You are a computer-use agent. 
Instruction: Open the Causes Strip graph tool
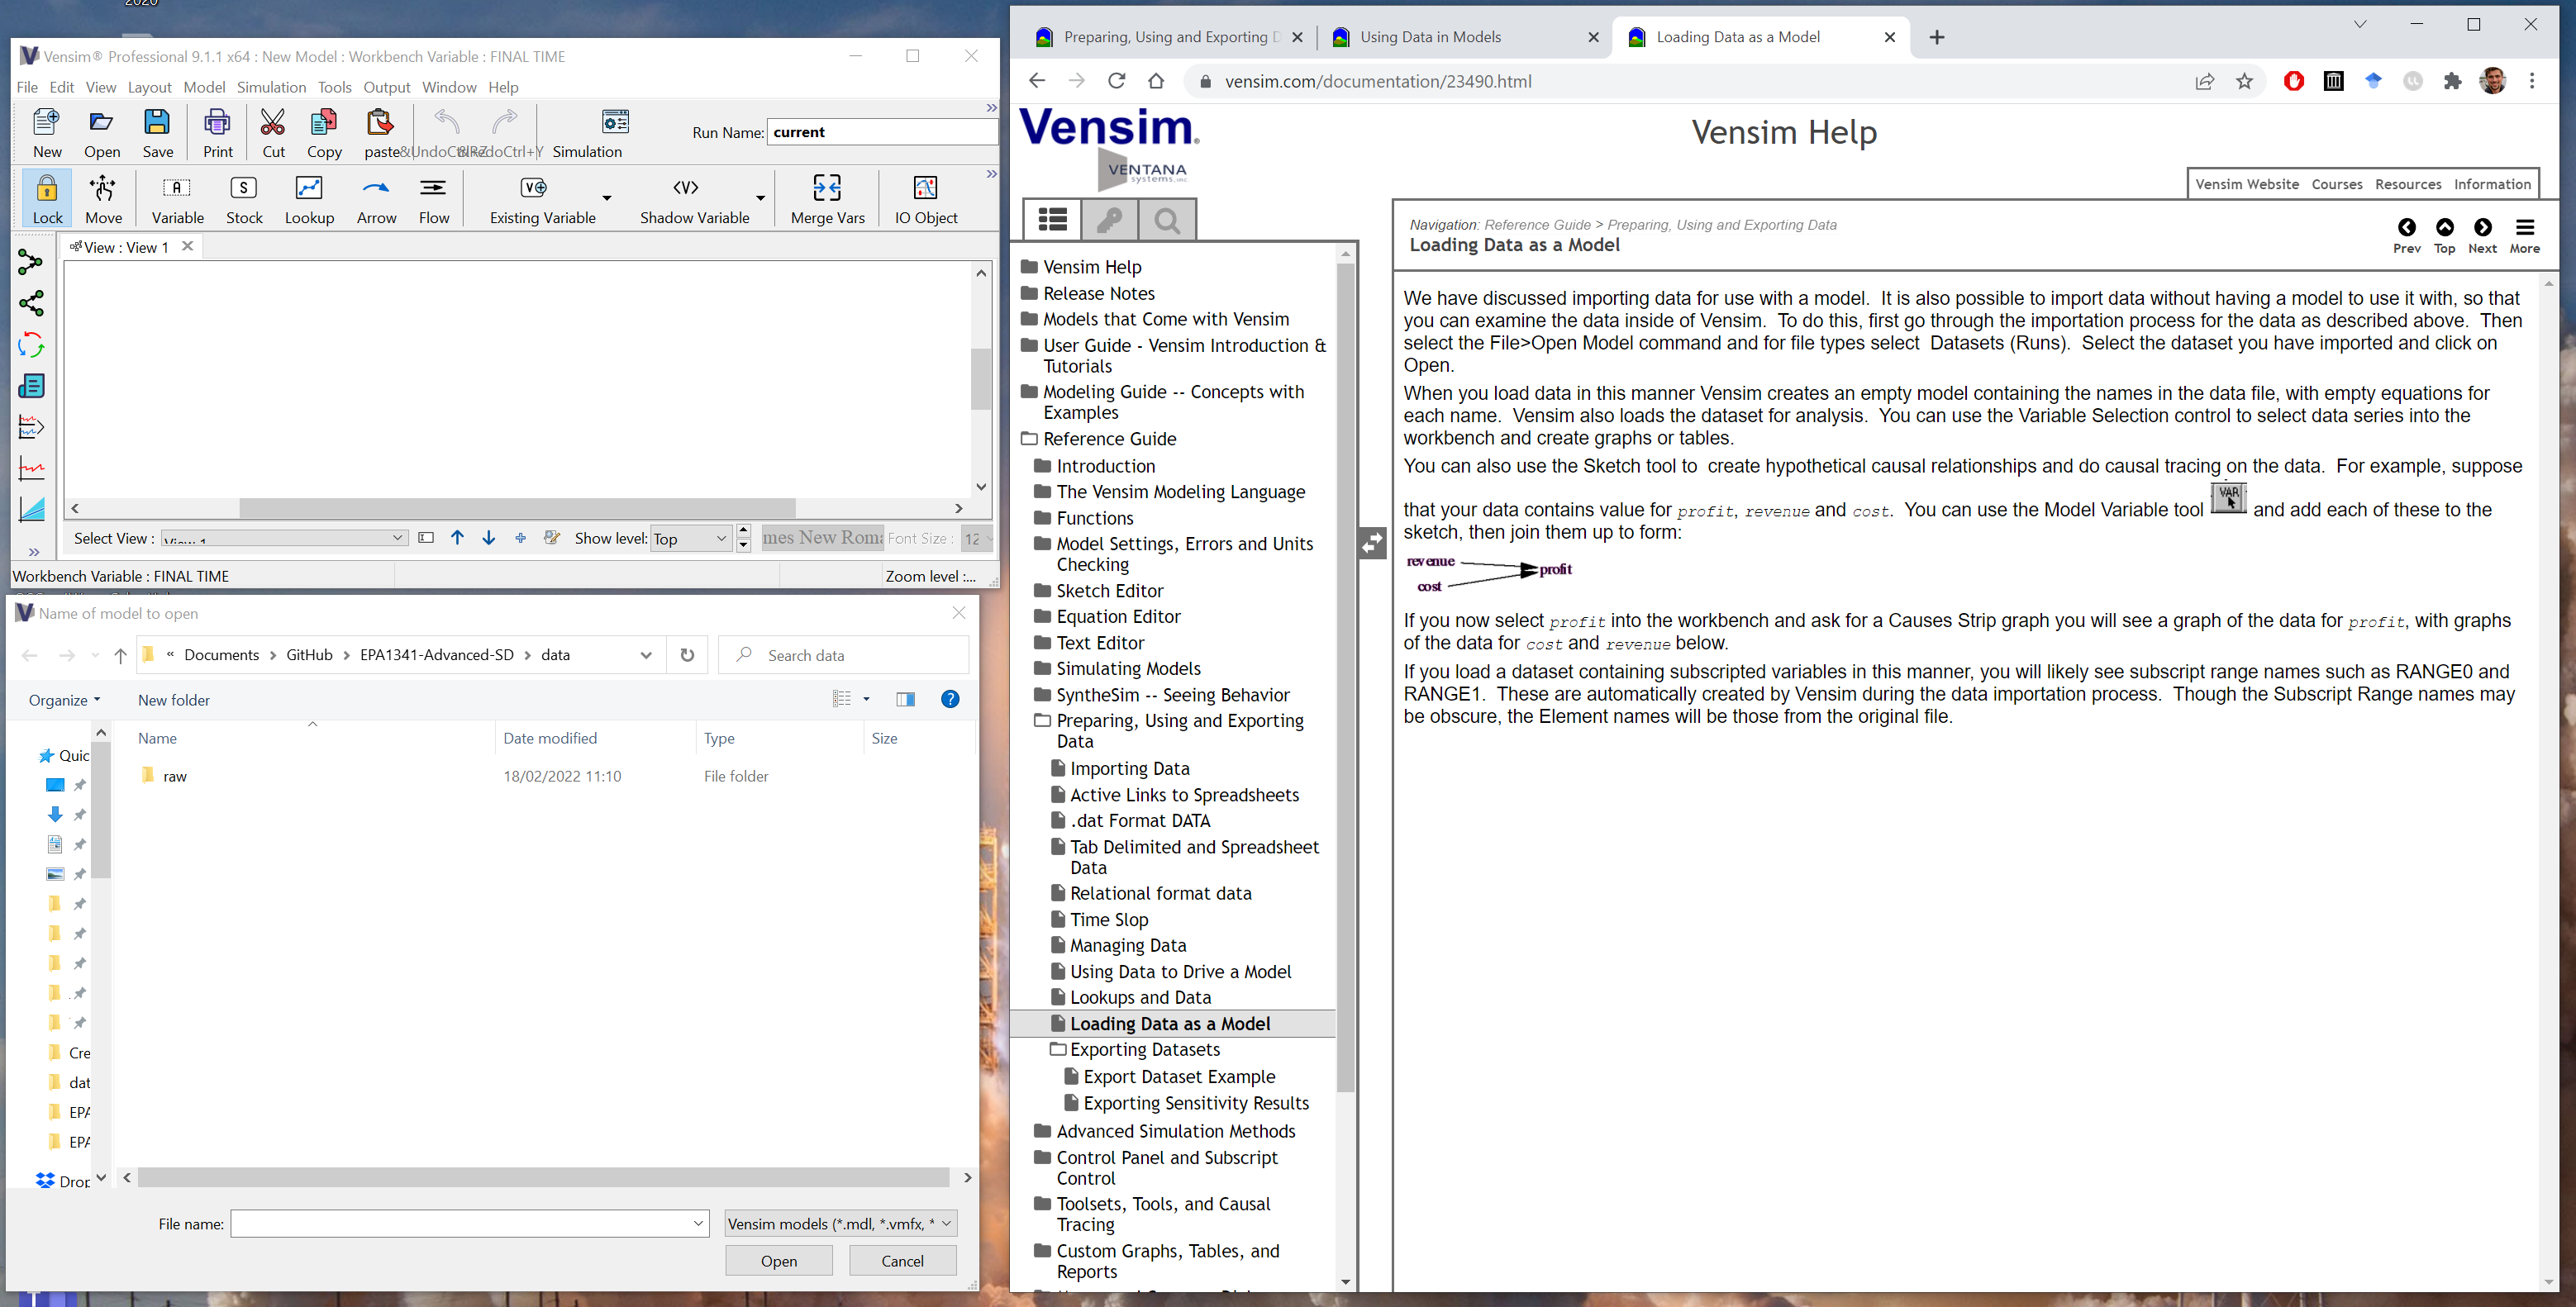(x=31, y=428)
